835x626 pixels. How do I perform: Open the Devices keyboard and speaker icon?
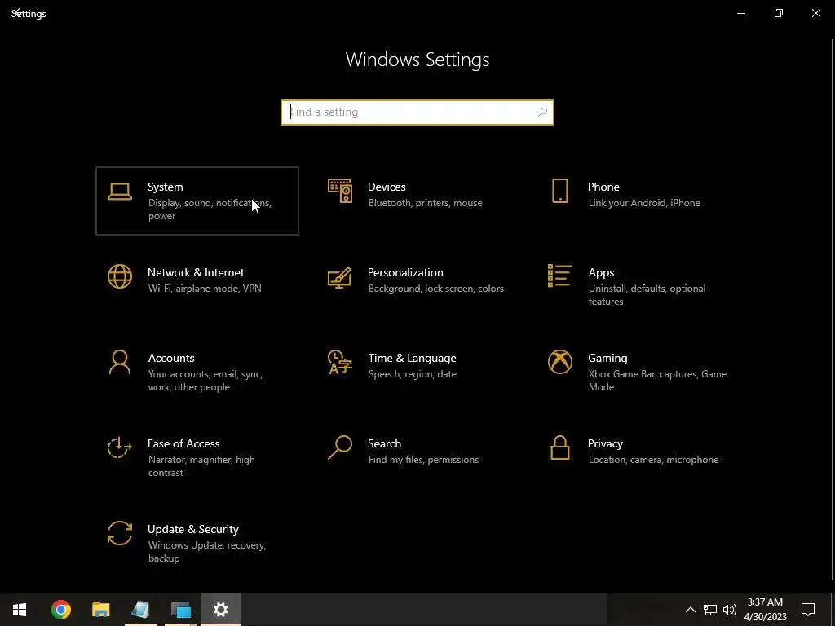(340, 191)
